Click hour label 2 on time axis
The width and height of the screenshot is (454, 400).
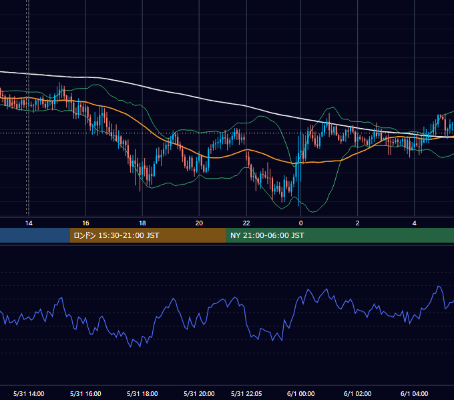(358, 223)
